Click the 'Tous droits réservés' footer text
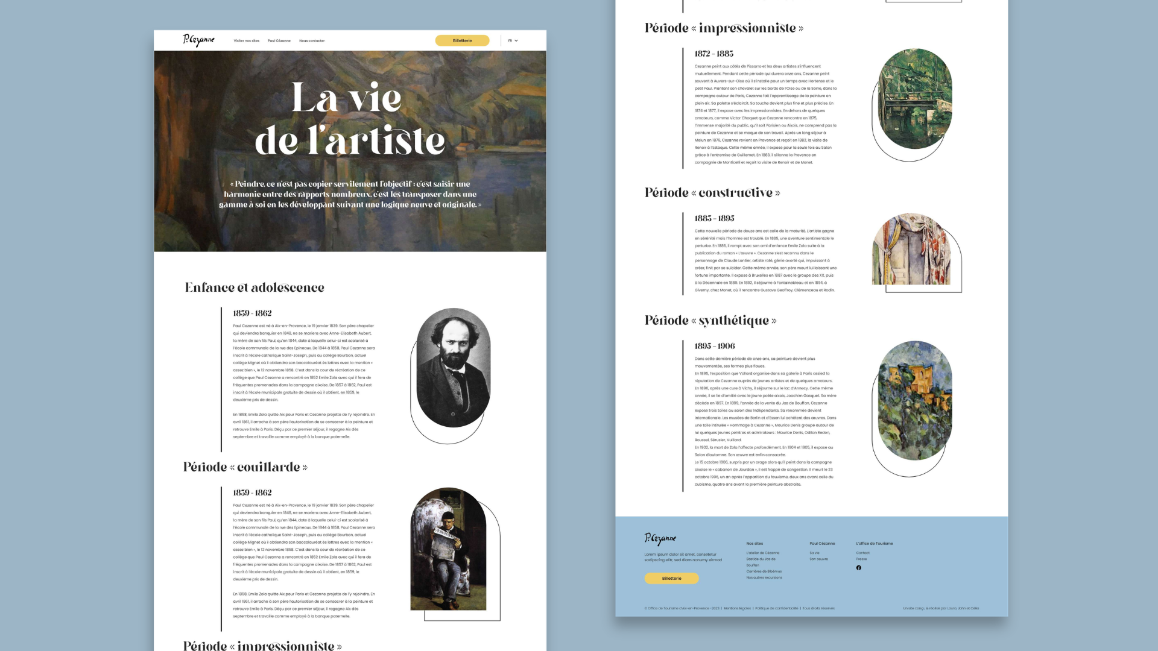 [818, 608]
